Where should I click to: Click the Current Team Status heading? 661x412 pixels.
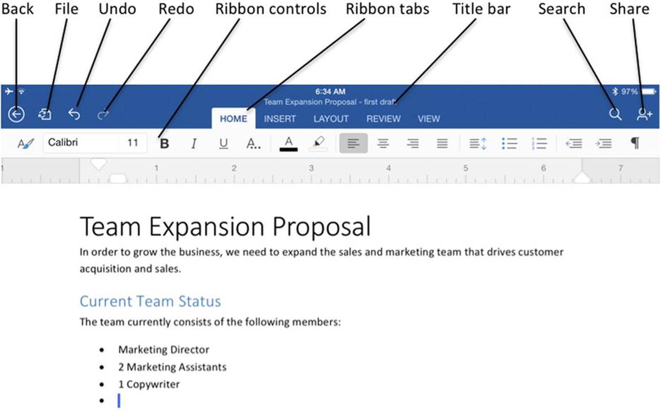(x=150, y=302)
